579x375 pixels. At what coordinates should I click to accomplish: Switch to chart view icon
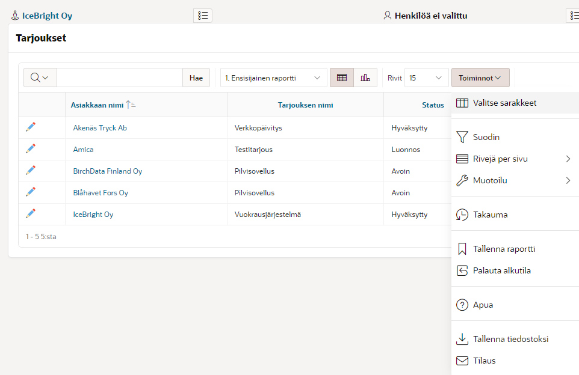pos(365,78)
